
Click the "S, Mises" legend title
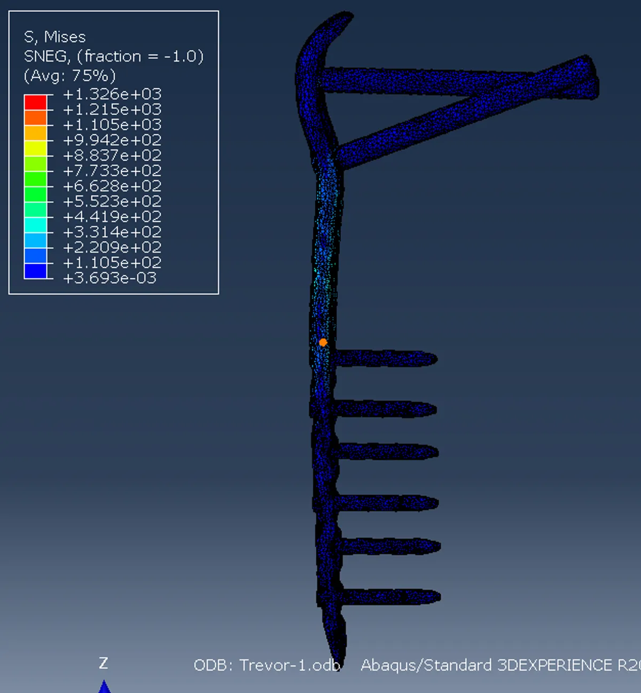tap(54, 37)
